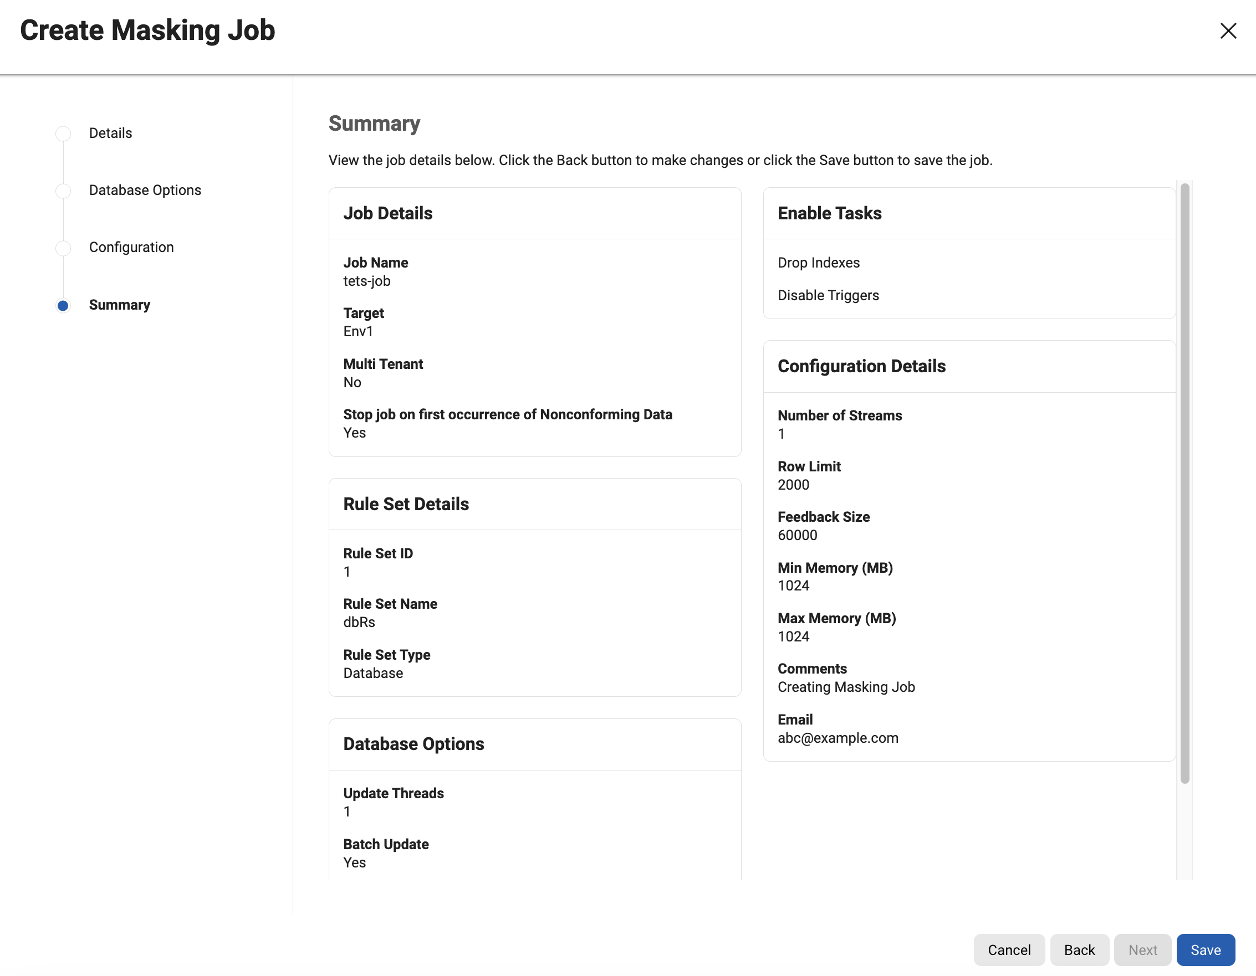Click the Enable Tasks card header

coord(829,213)
